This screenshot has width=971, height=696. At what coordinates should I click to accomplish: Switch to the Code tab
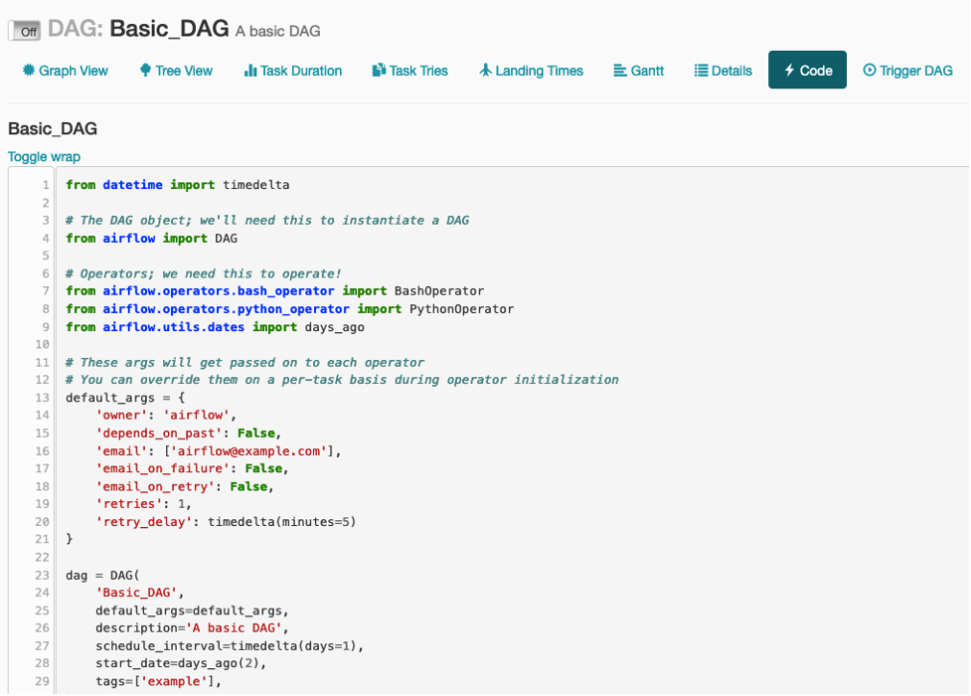806,71
